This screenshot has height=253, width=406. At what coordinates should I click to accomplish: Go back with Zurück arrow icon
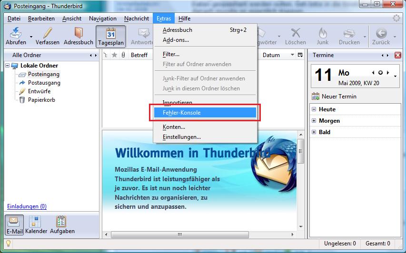click(x=381, y=33)
